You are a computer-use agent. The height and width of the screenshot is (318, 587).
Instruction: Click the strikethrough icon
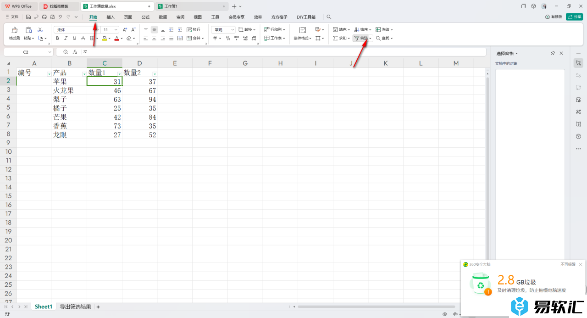click(82, 39)
